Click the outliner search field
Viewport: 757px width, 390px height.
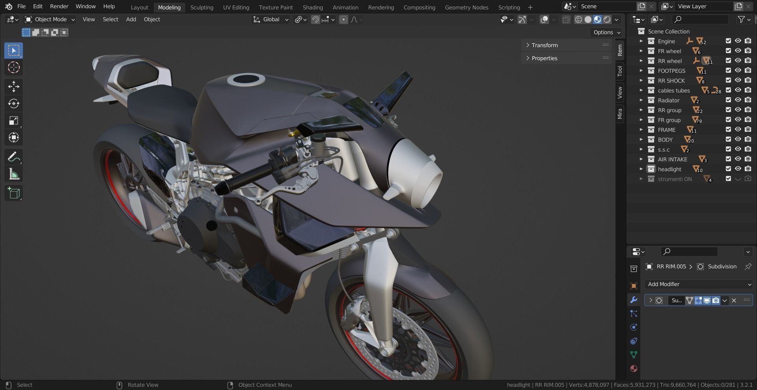(x=700, y=19)
